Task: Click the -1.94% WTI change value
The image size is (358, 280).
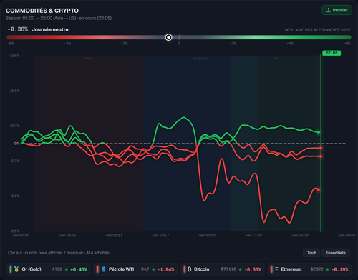Action: tap(166, 269)
